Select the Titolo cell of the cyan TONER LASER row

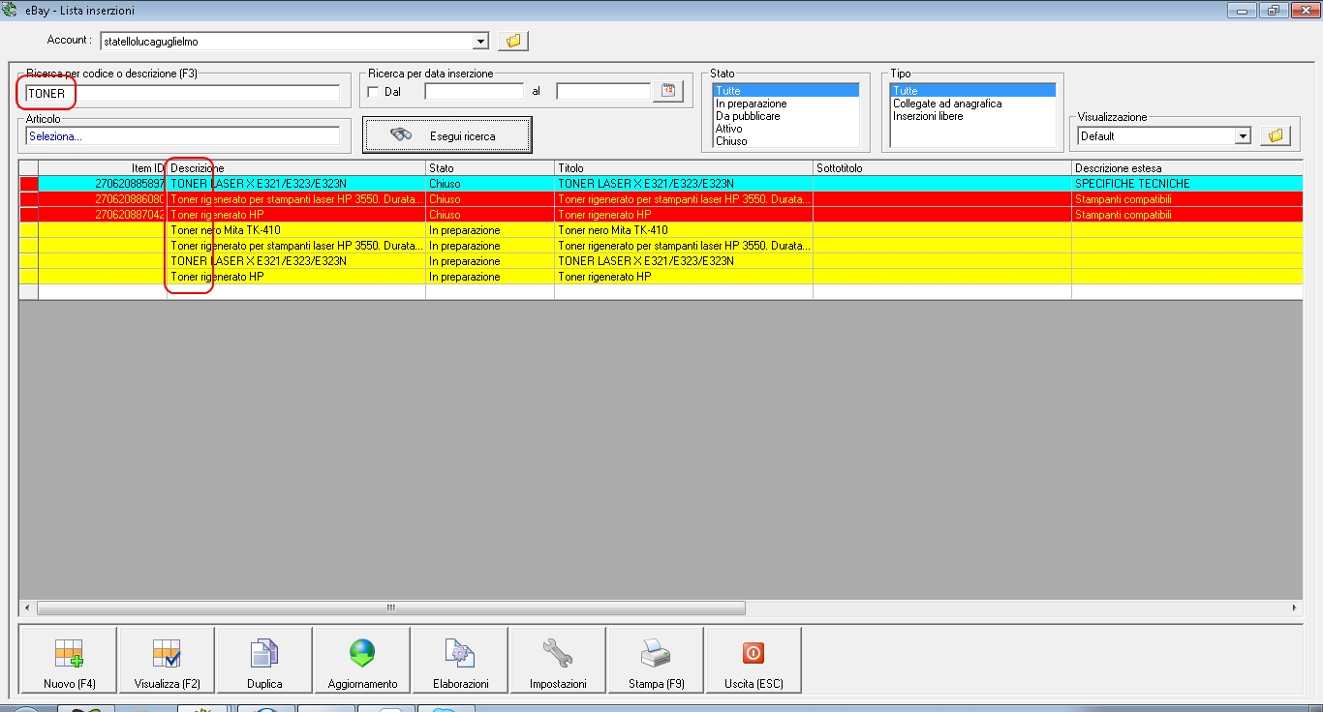coord(684,184)
